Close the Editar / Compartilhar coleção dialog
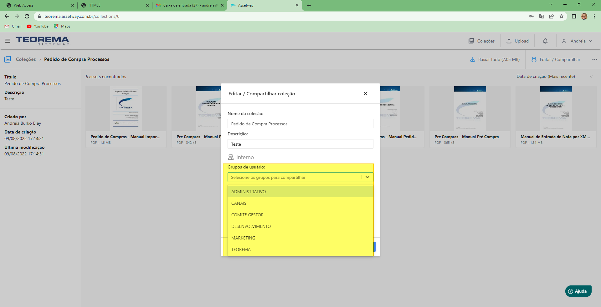601x307 pixels. click(x=365, y=93)
